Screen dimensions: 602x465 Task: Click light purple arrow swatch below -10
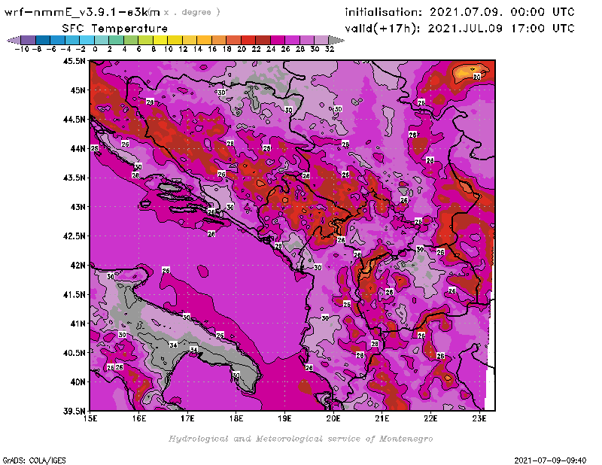click(14, 40)
